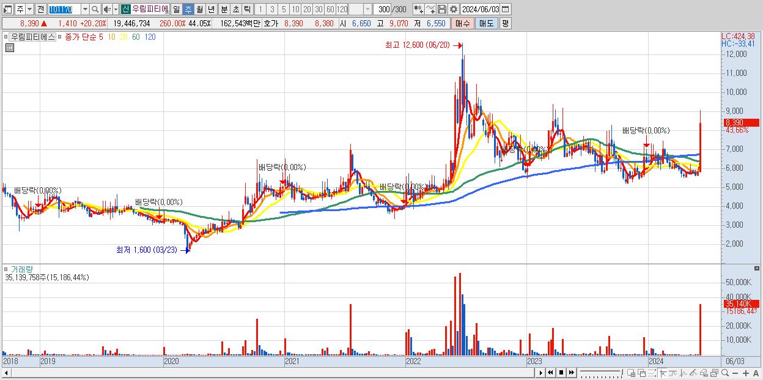
Task: Select second 초 chart period
Action: click(x=235, y=9)
